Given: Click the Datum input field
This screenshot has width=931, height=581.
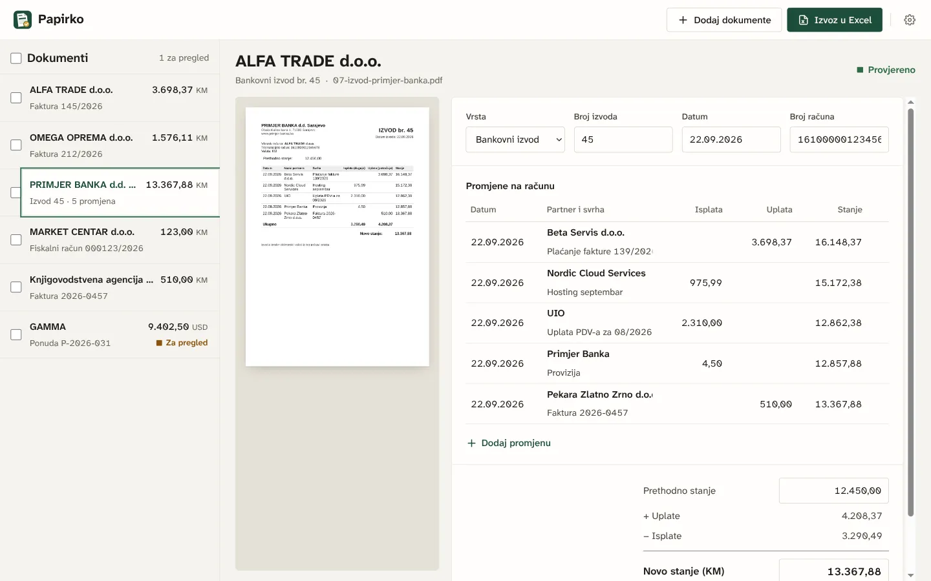Looking at the screenshot, I should pyautogui.click(x=731, y=139).
